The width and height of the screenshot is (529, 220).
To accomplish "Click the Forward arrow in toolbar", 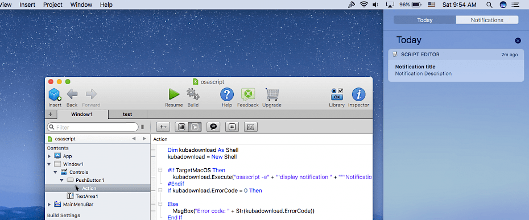I will tap(91, 94).
